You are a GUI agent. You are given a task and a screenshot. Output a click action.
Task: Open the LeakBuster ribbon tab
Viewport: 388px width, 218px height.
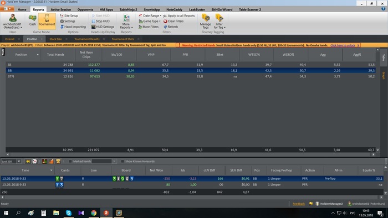tap(197, 9)
